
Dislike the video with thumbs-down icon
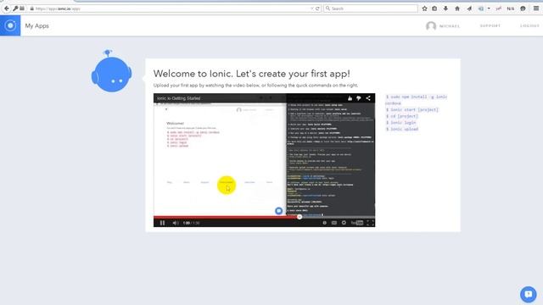359,98
